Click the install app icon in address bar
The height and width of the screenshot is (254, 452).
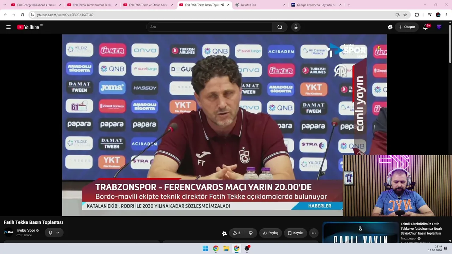point(397,15)
